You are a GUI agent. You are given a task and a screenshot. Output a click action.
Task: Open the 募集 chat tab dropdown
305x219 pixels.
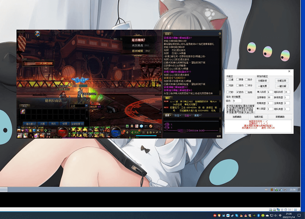[x=197, y=115]
